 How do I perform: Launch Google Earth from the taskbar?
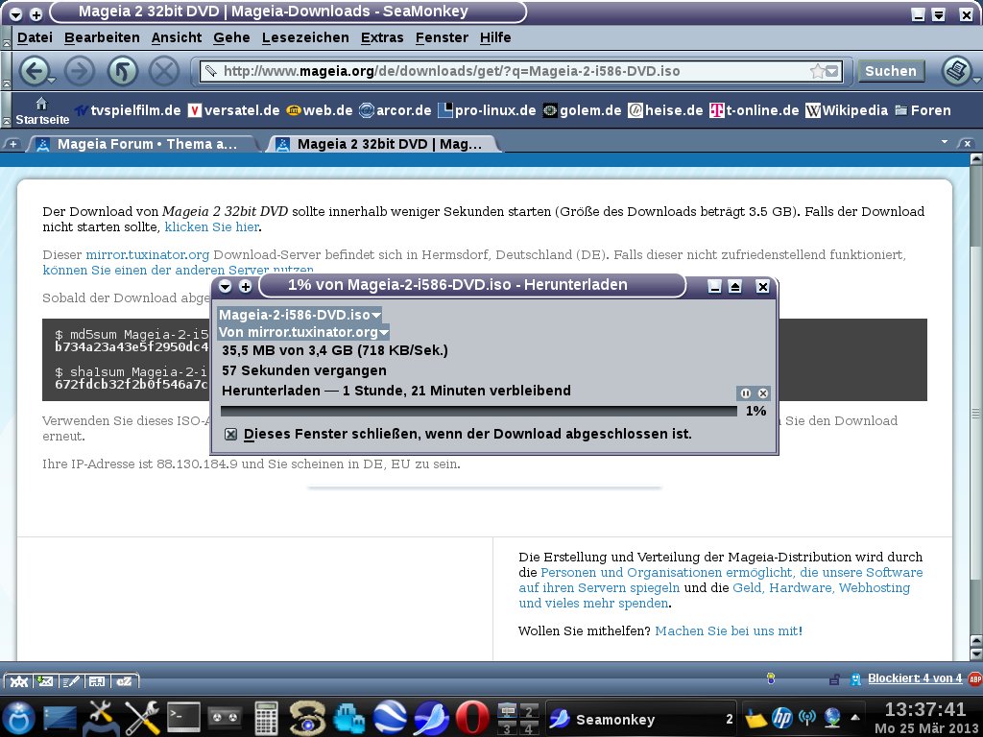coord(390,718)
